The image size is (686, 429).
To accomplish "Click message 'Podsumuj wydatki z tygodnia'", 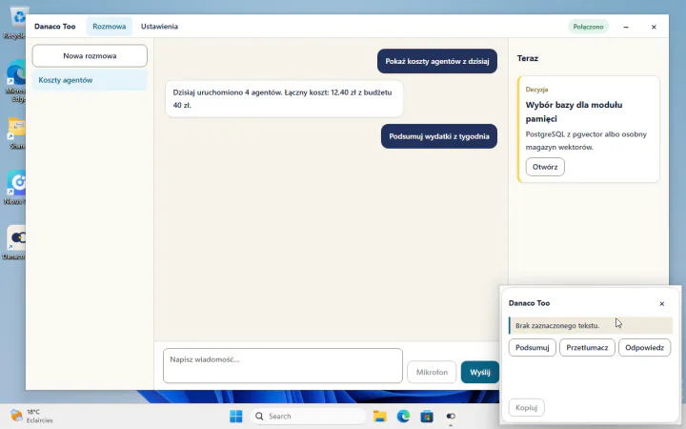I will tap(439, 136).
